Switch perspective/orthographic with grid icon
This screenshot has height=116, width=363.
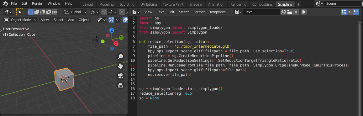(x=120, y=86)
